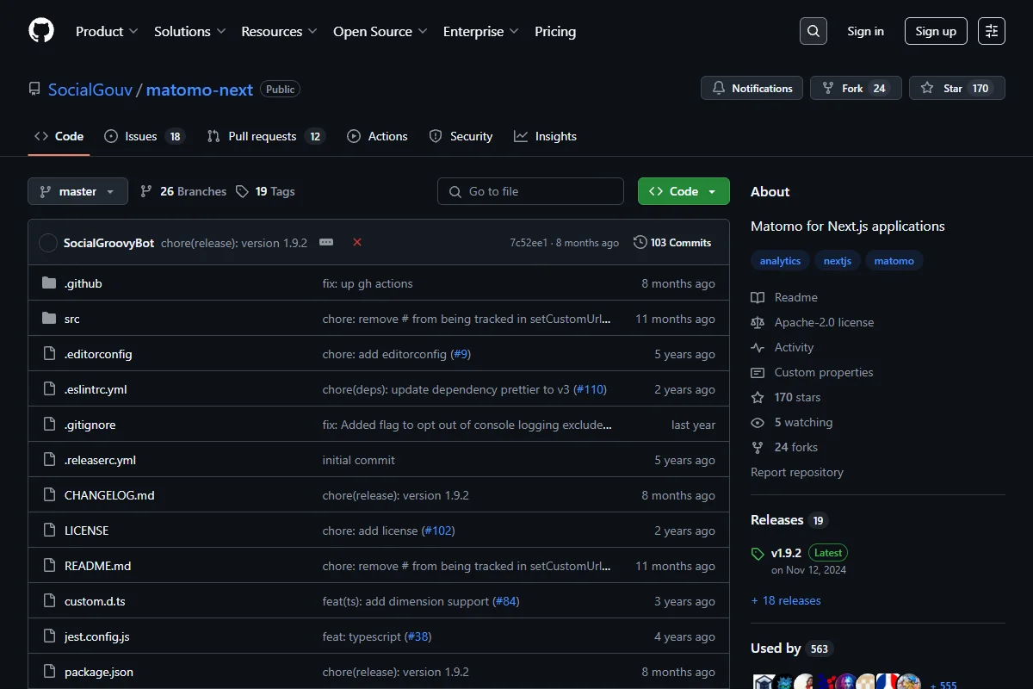The height and width of the screenshot is (689, 1033).
Task: Click the 103 Commits history icon
Action: [640, 243]
